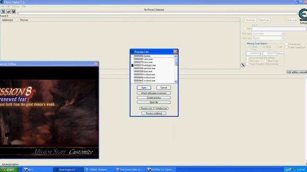Close the Special Edition game window
This screenshot has height=172, width=307.
[x=96, y=64]
